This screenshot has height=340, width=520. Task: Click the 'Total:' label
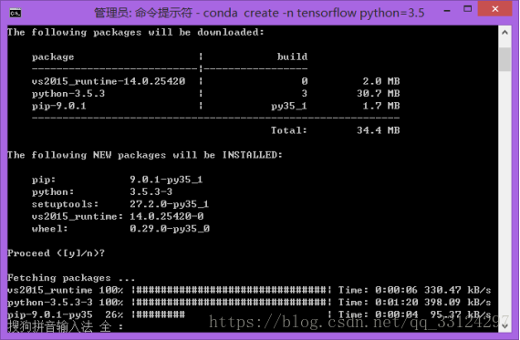tap(289, 130)
